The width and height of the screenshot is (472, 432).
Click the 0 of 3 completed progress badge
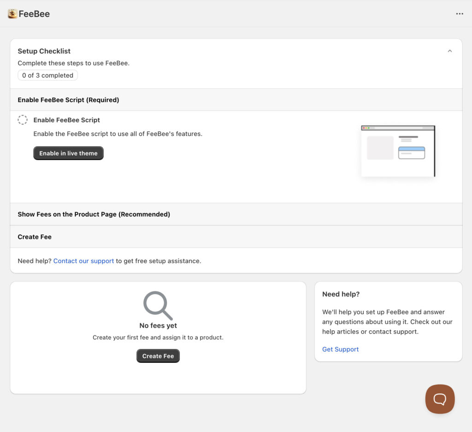click(47, 75)
